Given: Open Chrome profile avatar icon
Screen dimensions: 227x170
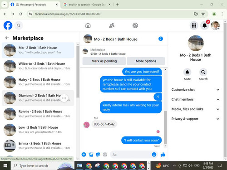Looking at the screenshot, I should pyautogui.click(x=214, y=14).
